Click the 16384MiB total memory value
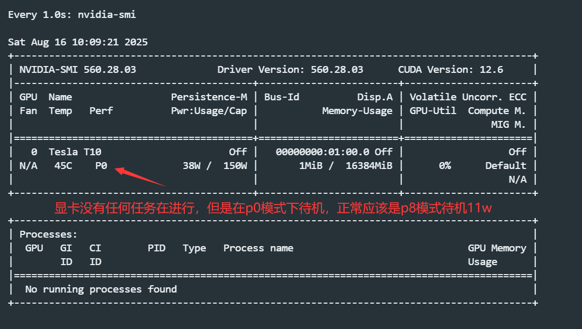The height and width of the screenshot is (329, 582). point(369,166)
